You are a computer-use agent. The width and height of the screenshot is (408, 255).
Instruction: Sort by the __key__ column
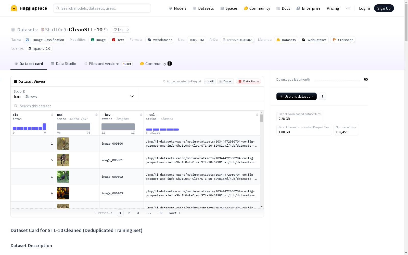pos(141,115)
